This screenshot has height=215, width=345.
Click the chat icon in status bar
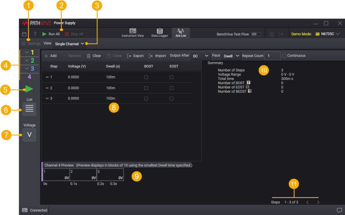pos(339,210)
